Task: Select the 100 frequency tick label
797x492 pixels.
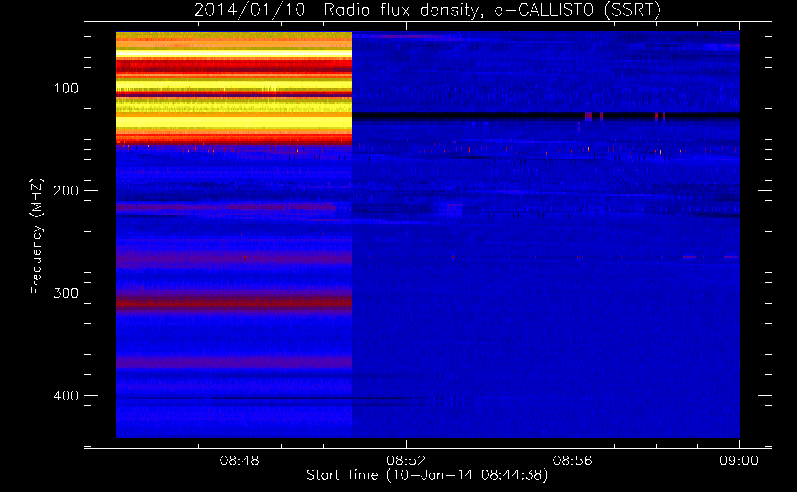Action: point(66,88)
